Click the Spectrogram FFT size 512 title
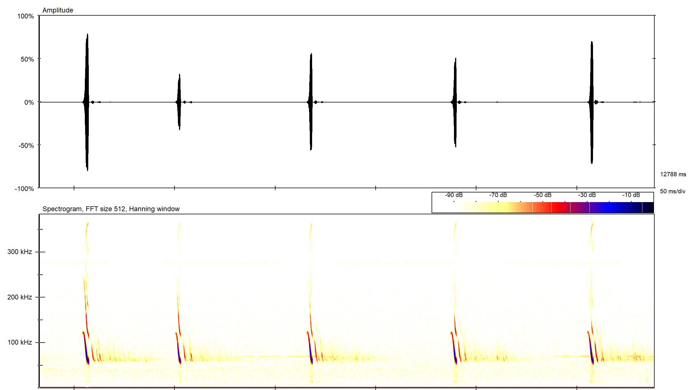Image resolution: width=696 pixels, height=390 pixels. click(111, 209)
